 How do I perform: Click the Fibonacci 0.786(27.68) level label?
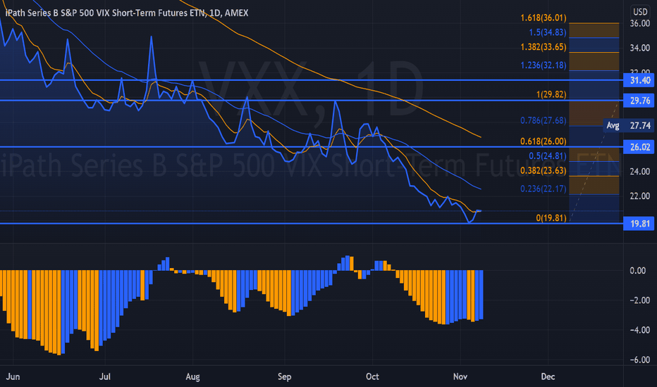click(x=544, y=120)
